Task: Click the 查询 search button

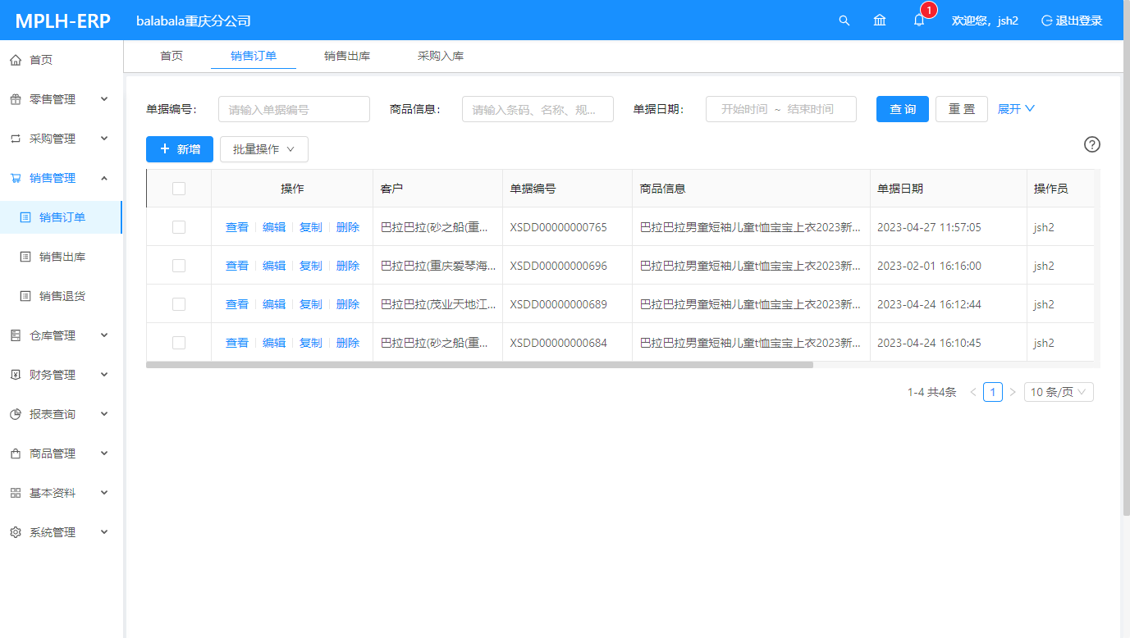Action: (902, 109)
